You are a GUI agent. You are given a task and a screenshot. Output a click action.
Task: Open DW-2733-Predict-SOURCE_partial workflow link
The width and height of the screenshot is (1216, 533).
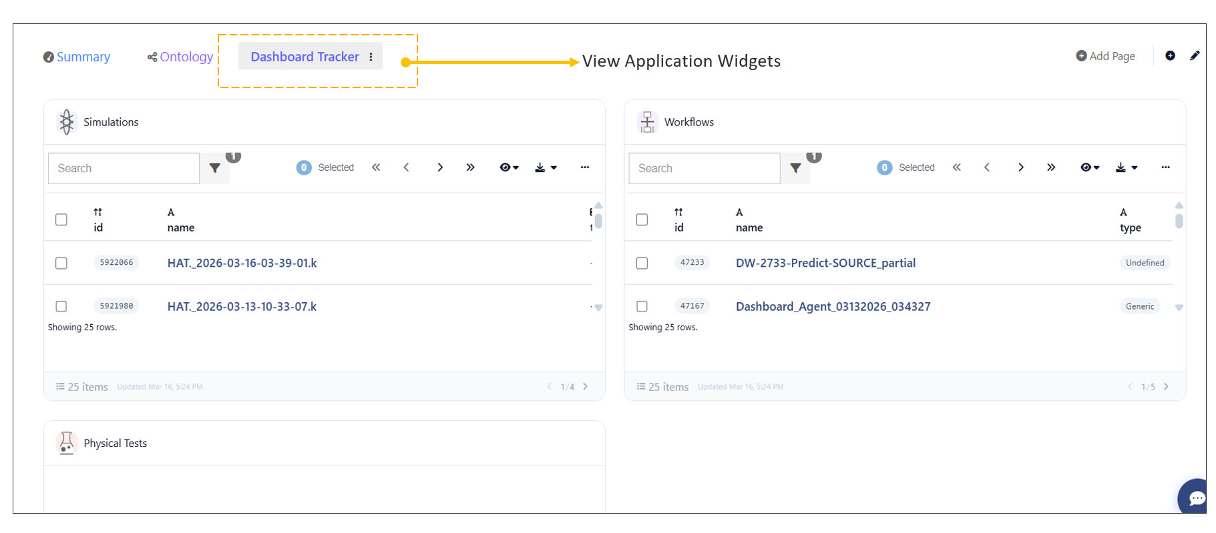[x=825, y=263]
